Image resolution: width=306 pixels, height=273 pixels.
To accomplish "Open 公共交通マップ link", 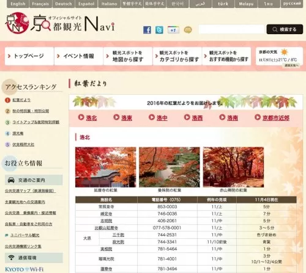I will (x=30, y=191).
